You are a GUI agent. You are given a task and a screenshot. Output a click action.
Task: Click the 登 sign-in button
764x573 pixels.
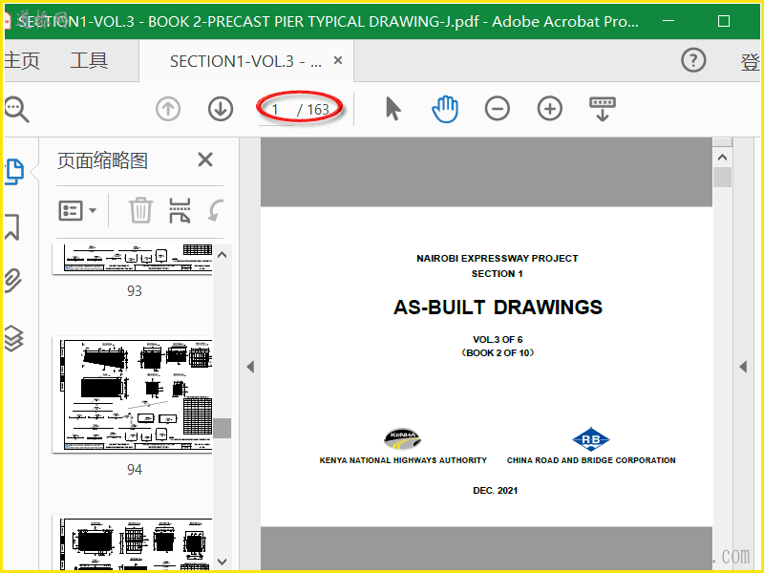[x=750, y=62]
